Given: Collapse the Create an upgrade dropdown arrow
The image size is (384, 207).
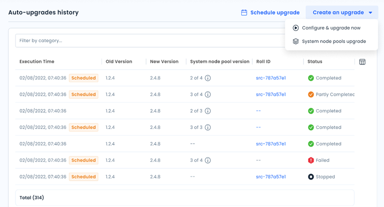Looking at the screenshot, I should [370, 13].
